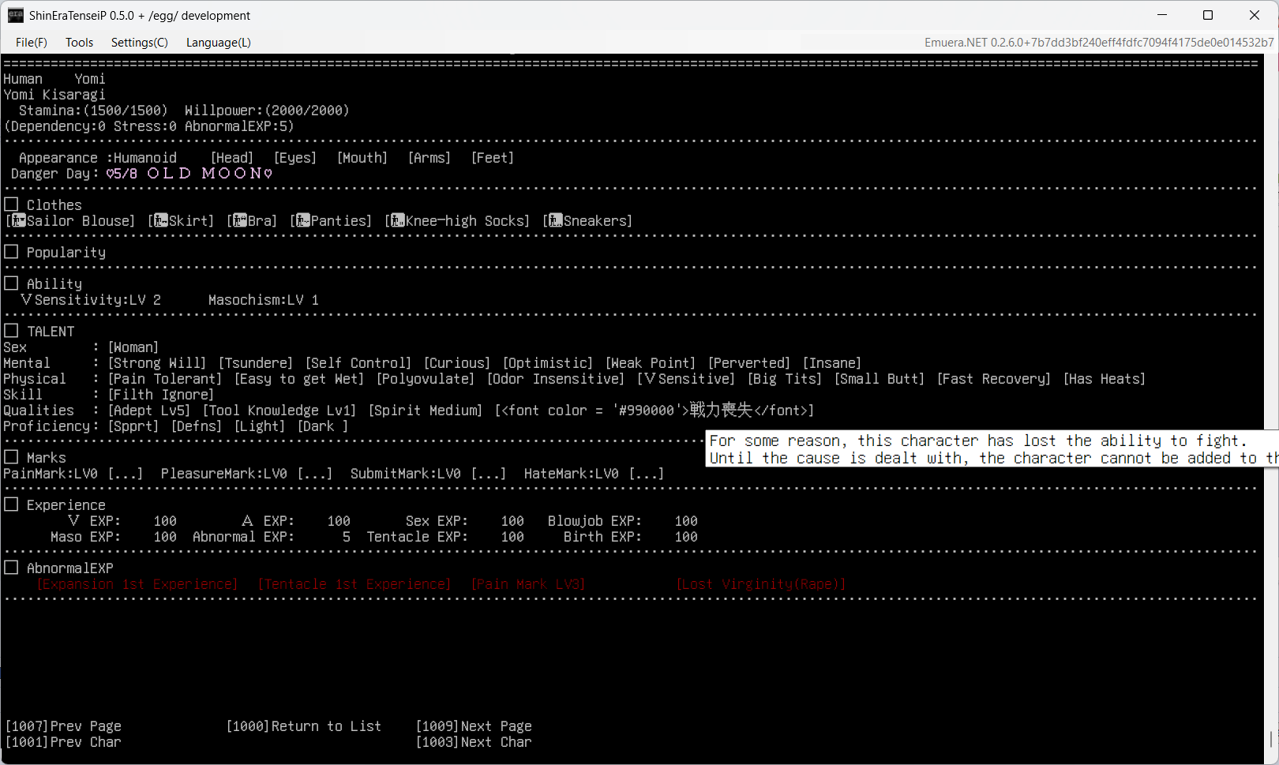Click the [Adept Lv5] quality

[x=149, y=411]
